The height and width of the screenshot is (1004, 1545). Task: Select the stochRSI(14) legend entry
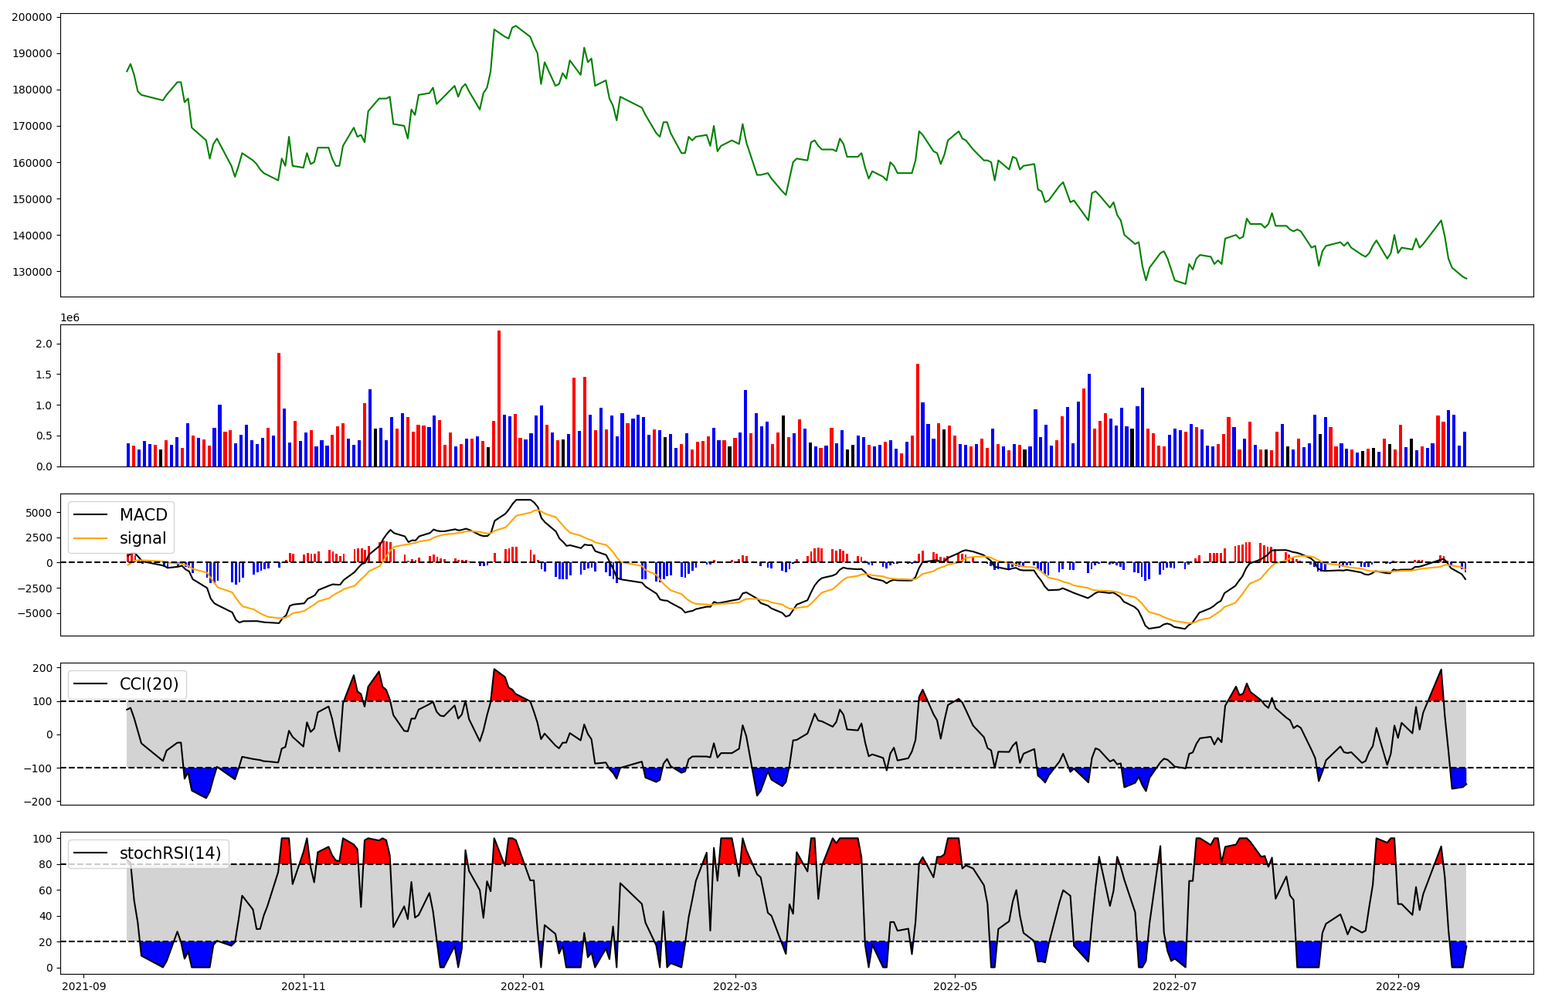click(170, 853)
